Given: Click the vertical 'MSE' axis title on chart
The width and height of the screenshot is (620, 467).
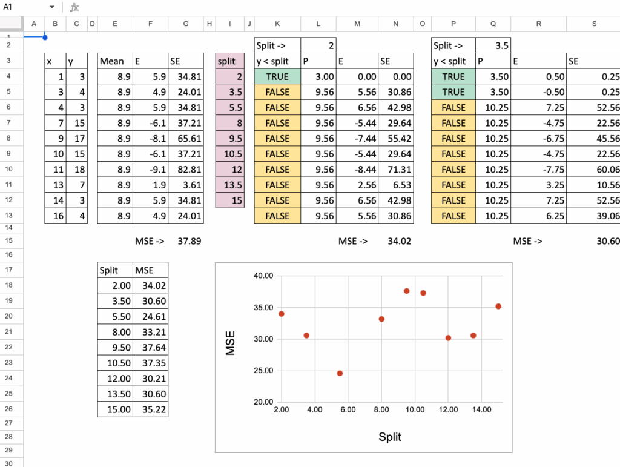Looking at the screenshot, I should 231,343.
